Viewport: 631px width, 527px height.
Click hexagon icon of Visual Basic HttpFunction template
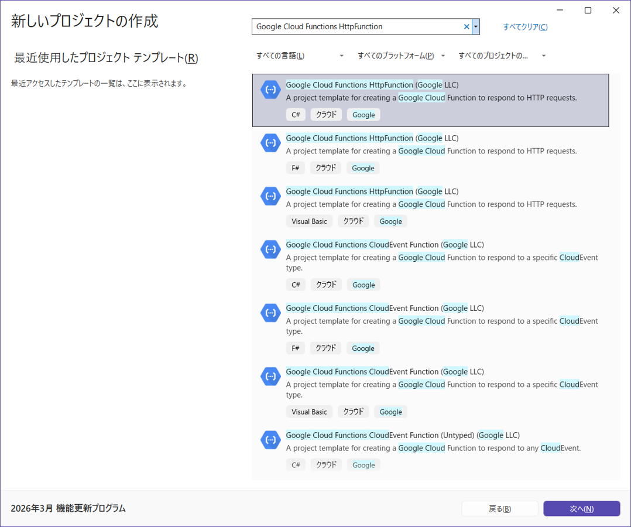[270, 196]
